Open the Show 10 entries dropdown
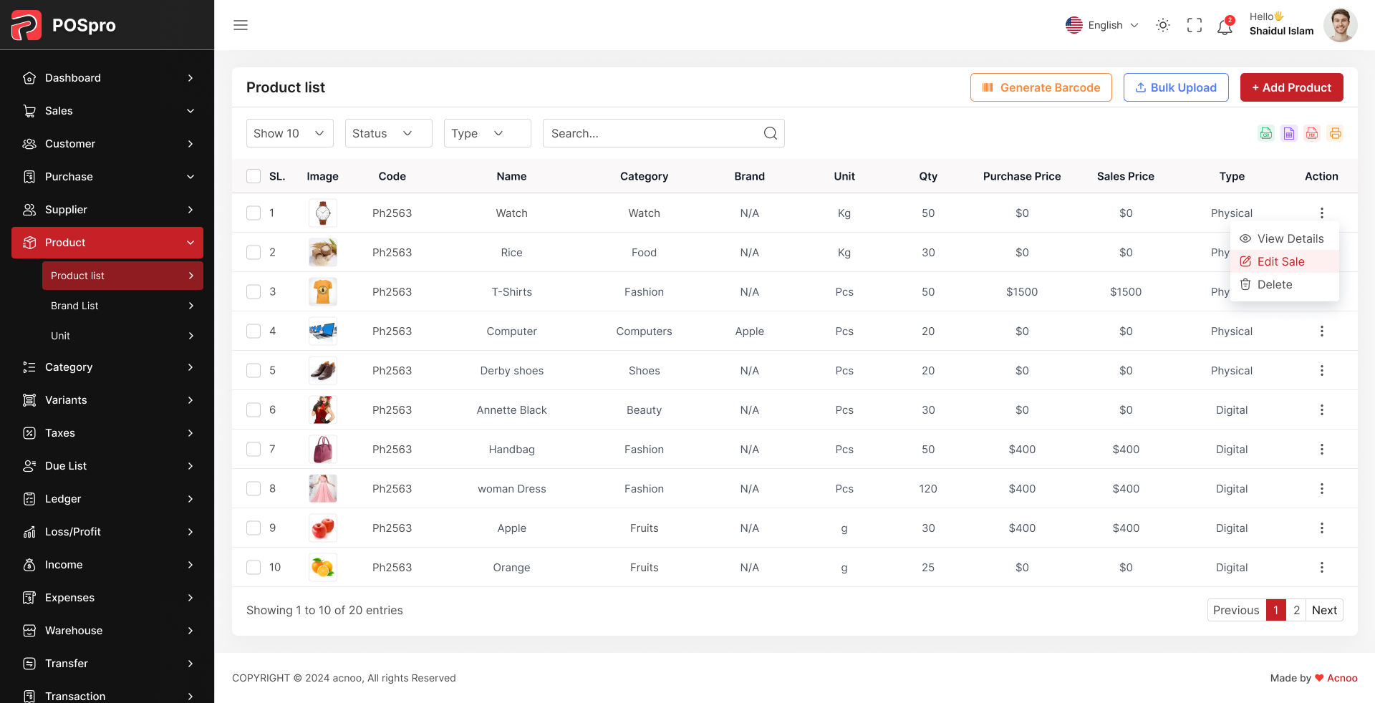This screenshot has width=1375, height=703. coord(289,133)
